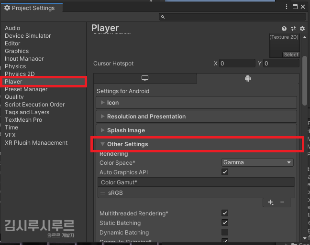Viewport: 310px width, 245px height.
Task: Select the sRGB gamut row
Action: pyautogui.click(x=196, y=193)
